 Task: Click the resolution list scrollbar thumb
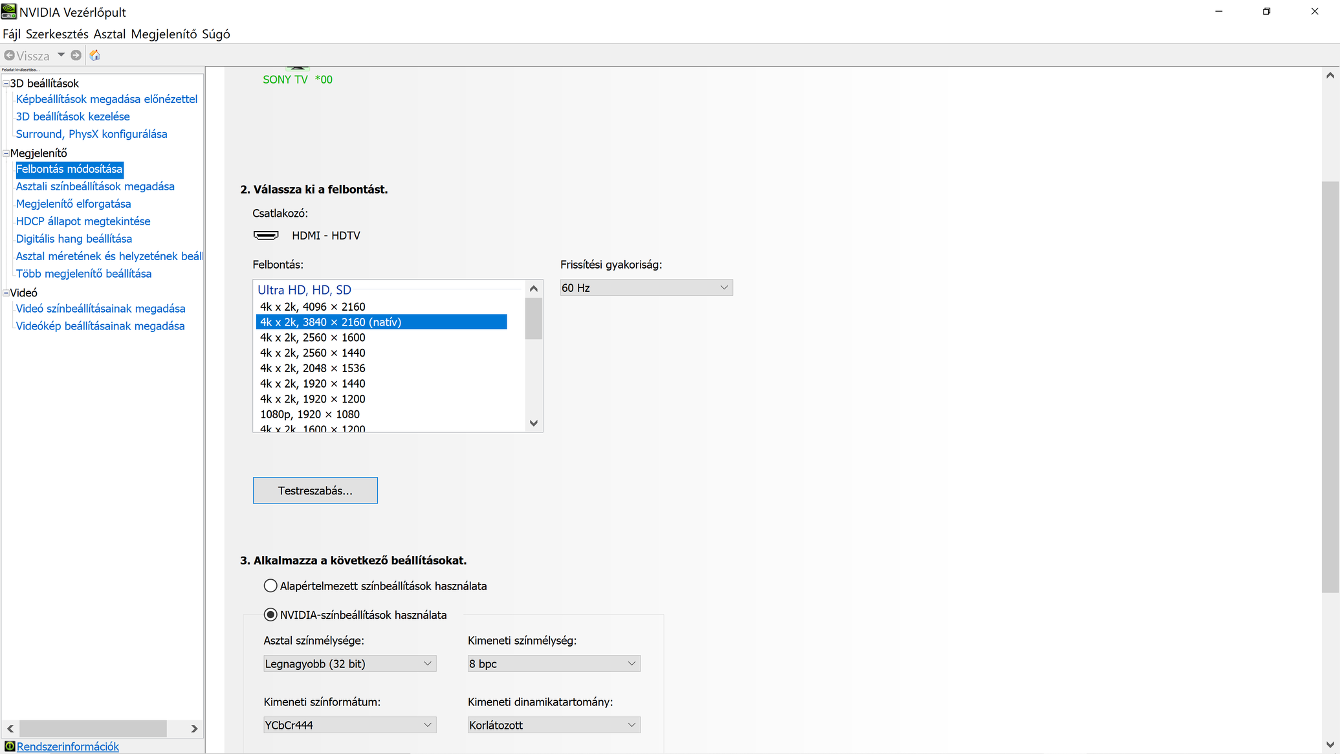point(534,318)
